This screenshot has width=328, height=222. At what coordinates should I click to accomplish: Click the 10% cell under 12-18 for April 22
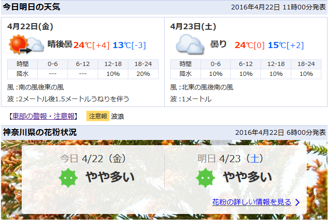pyautogui.click(x=113, y=74)
